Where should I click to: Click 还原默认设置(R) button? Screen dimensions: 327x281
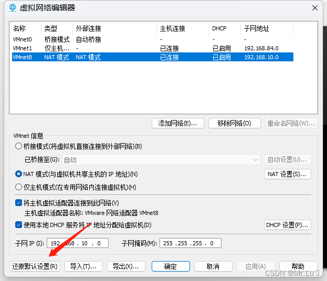tap(35, 266)
